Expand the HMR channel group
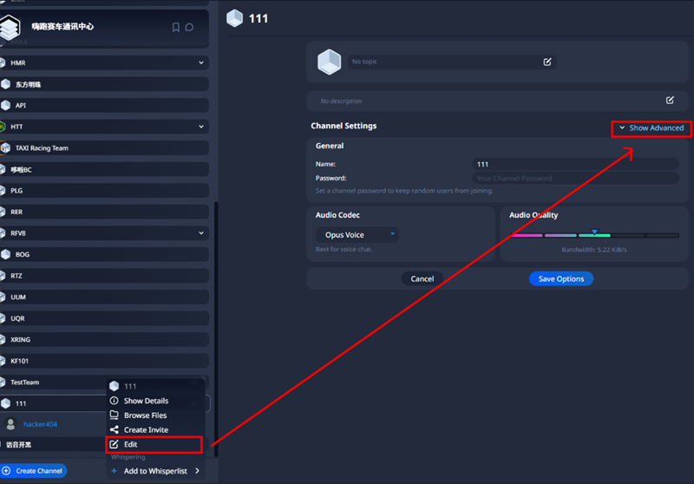The width and height of the screenshot is (694, 484). click(x=201, y=62)
